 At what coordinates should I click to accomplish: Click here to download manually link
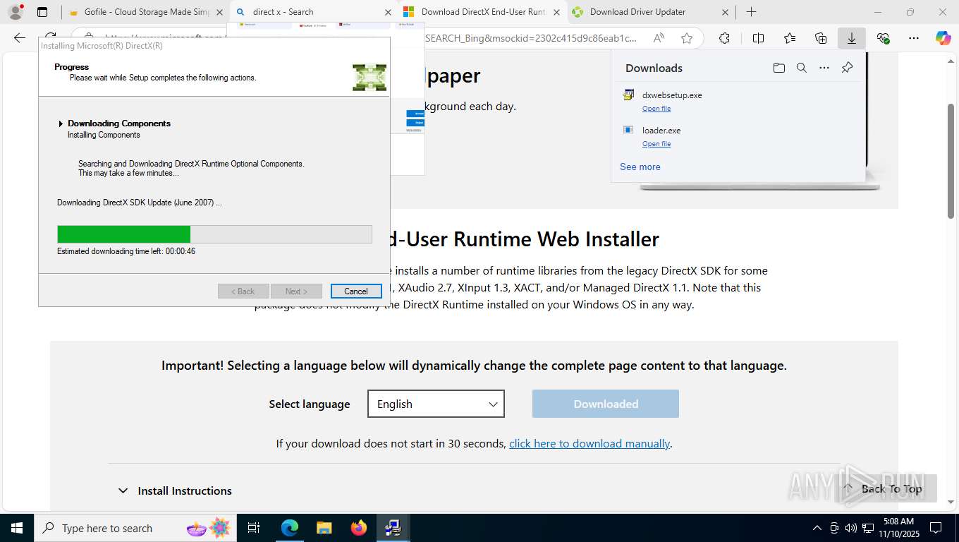pyautogui.click(x=590, y=443)
